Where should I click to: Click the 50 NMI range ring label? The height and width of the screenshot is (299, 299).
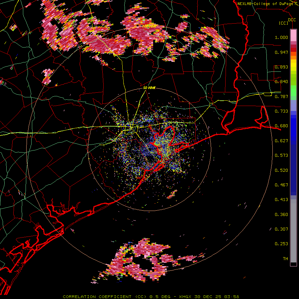point(149,88)
